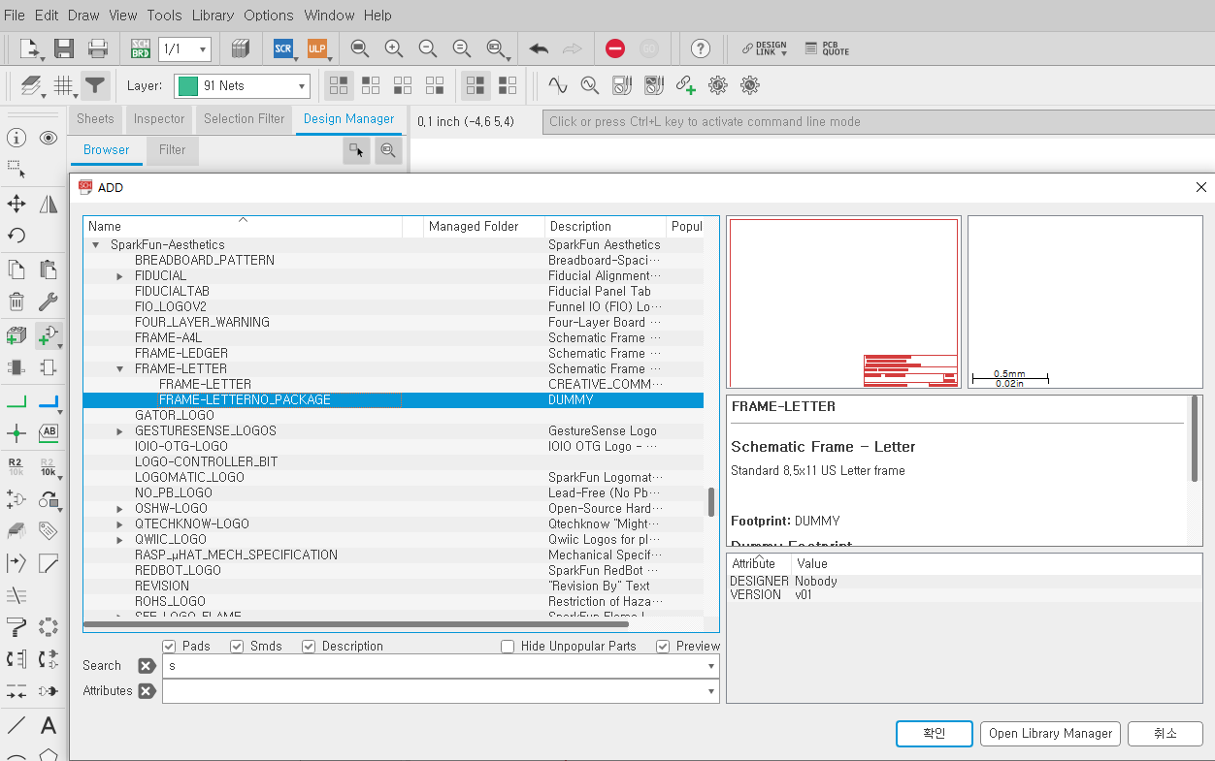Collapse the SparkFun-Aesthetics library node
Viewport: 1215px width, 761px height.
tap(96, 245)
